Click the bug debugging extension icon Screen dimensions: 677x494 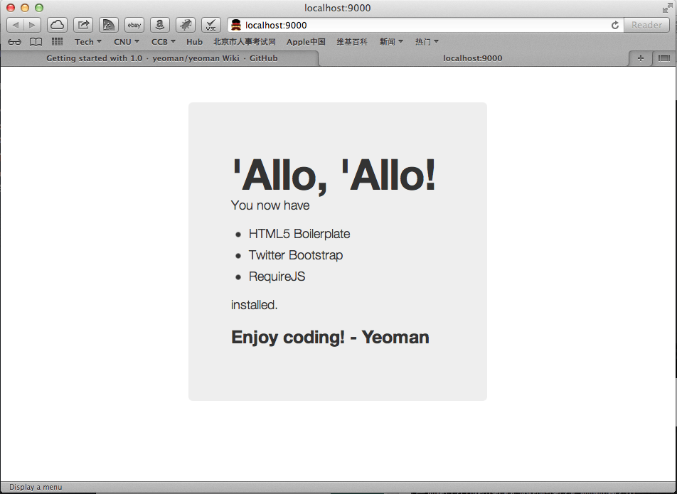click(186, 25)
